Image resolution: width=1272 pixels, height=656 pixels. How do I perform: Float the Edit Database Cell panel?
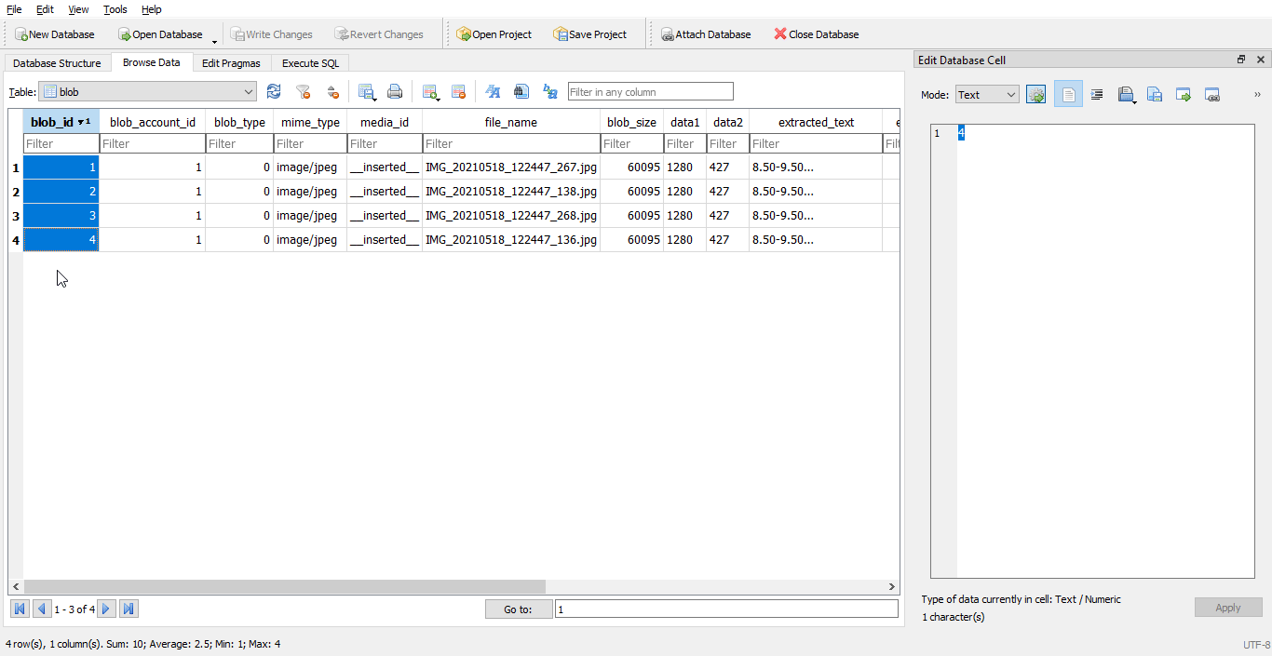coord(1240,60)
